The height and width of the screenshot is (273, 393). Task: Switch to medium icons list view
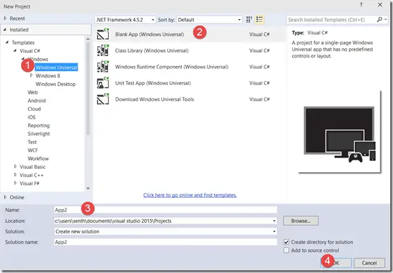(x=259, y=20)
